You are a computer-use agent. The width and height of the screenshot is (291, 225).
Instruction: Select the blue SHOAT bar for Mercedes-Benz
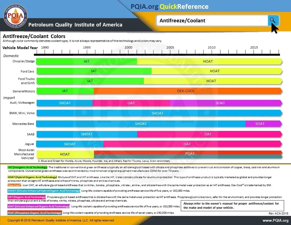pos(141,124)
